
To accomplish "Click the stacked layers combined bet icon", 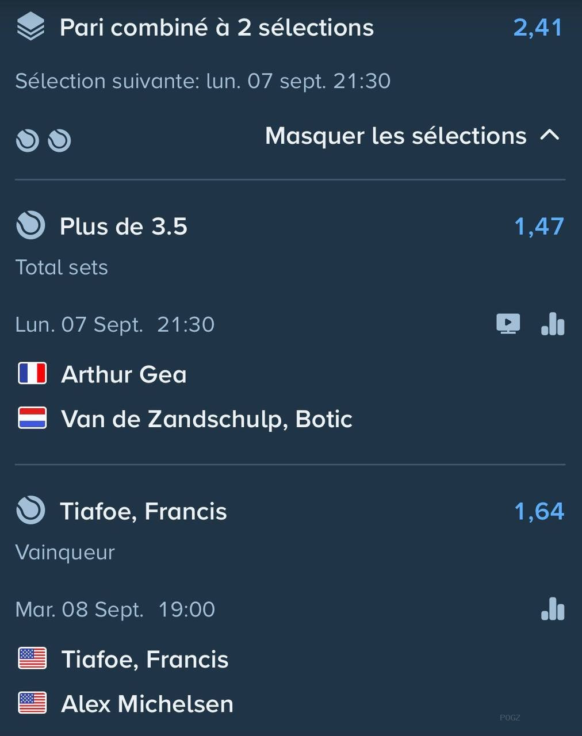I will [x=30, y=27].
